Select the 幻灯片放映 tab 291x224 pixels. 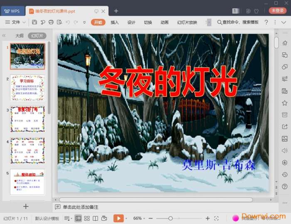187,22
